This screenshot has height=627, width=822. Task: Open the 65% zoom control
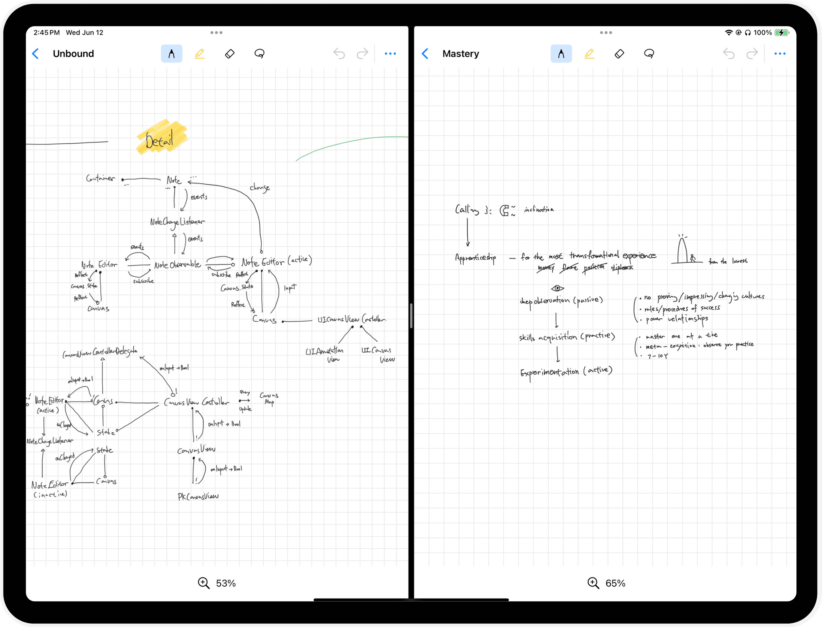(x=606, y=583)
